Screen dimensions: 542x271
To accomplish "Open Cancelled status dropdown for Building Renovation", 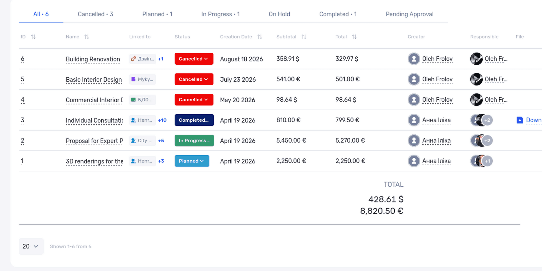I will point(194,59).
